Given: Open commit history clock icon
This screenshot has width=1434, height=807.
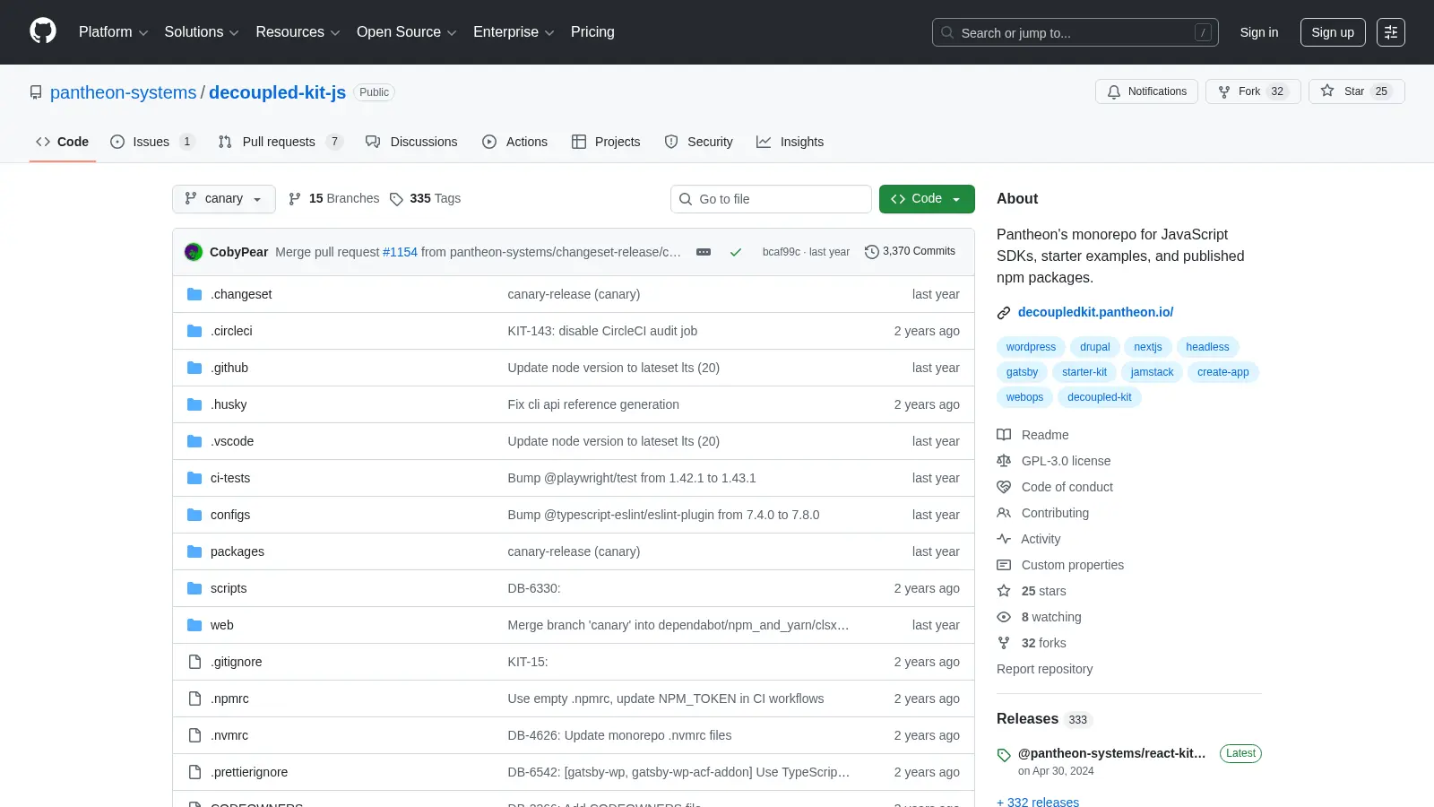Looking at the screenshot, I should [871, 252].
